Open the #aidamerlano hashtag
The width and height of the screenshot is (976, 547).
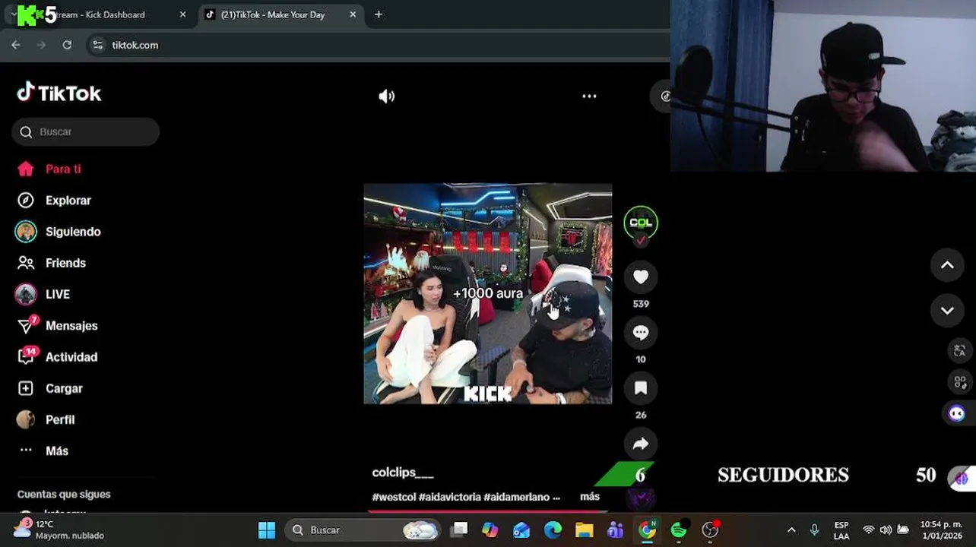[x=516, y=497]
